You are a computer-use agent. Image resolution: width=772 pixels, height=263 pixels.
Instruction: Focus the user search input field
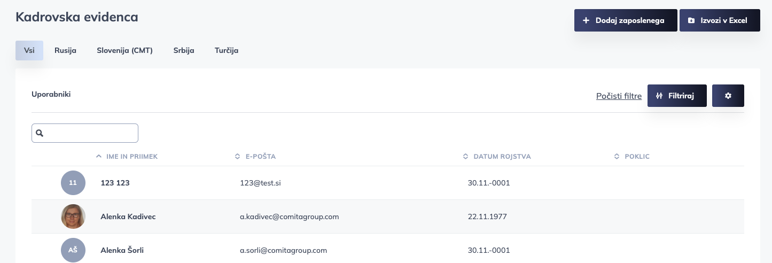pyautogui.click(x=91, y=133)
